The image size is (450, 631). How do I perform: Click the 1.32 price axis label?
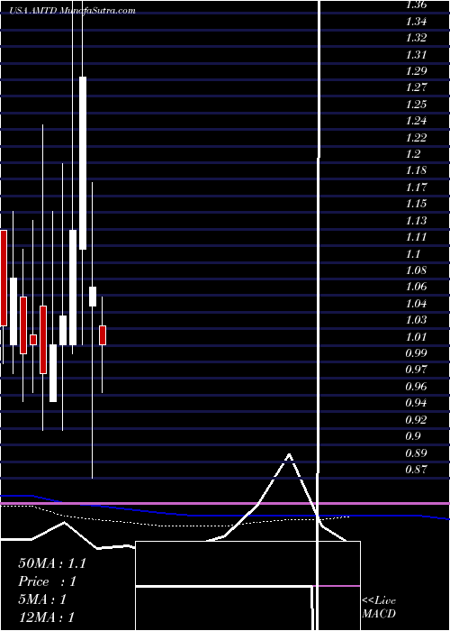(416, 38)
